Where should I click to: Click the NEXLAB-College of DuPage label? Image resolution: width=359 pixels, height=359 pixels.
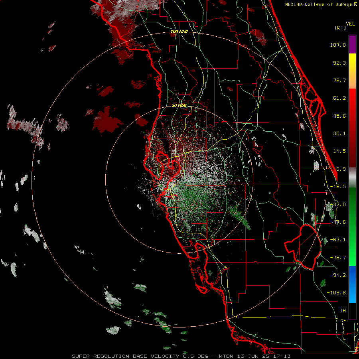tap(321, 4)
